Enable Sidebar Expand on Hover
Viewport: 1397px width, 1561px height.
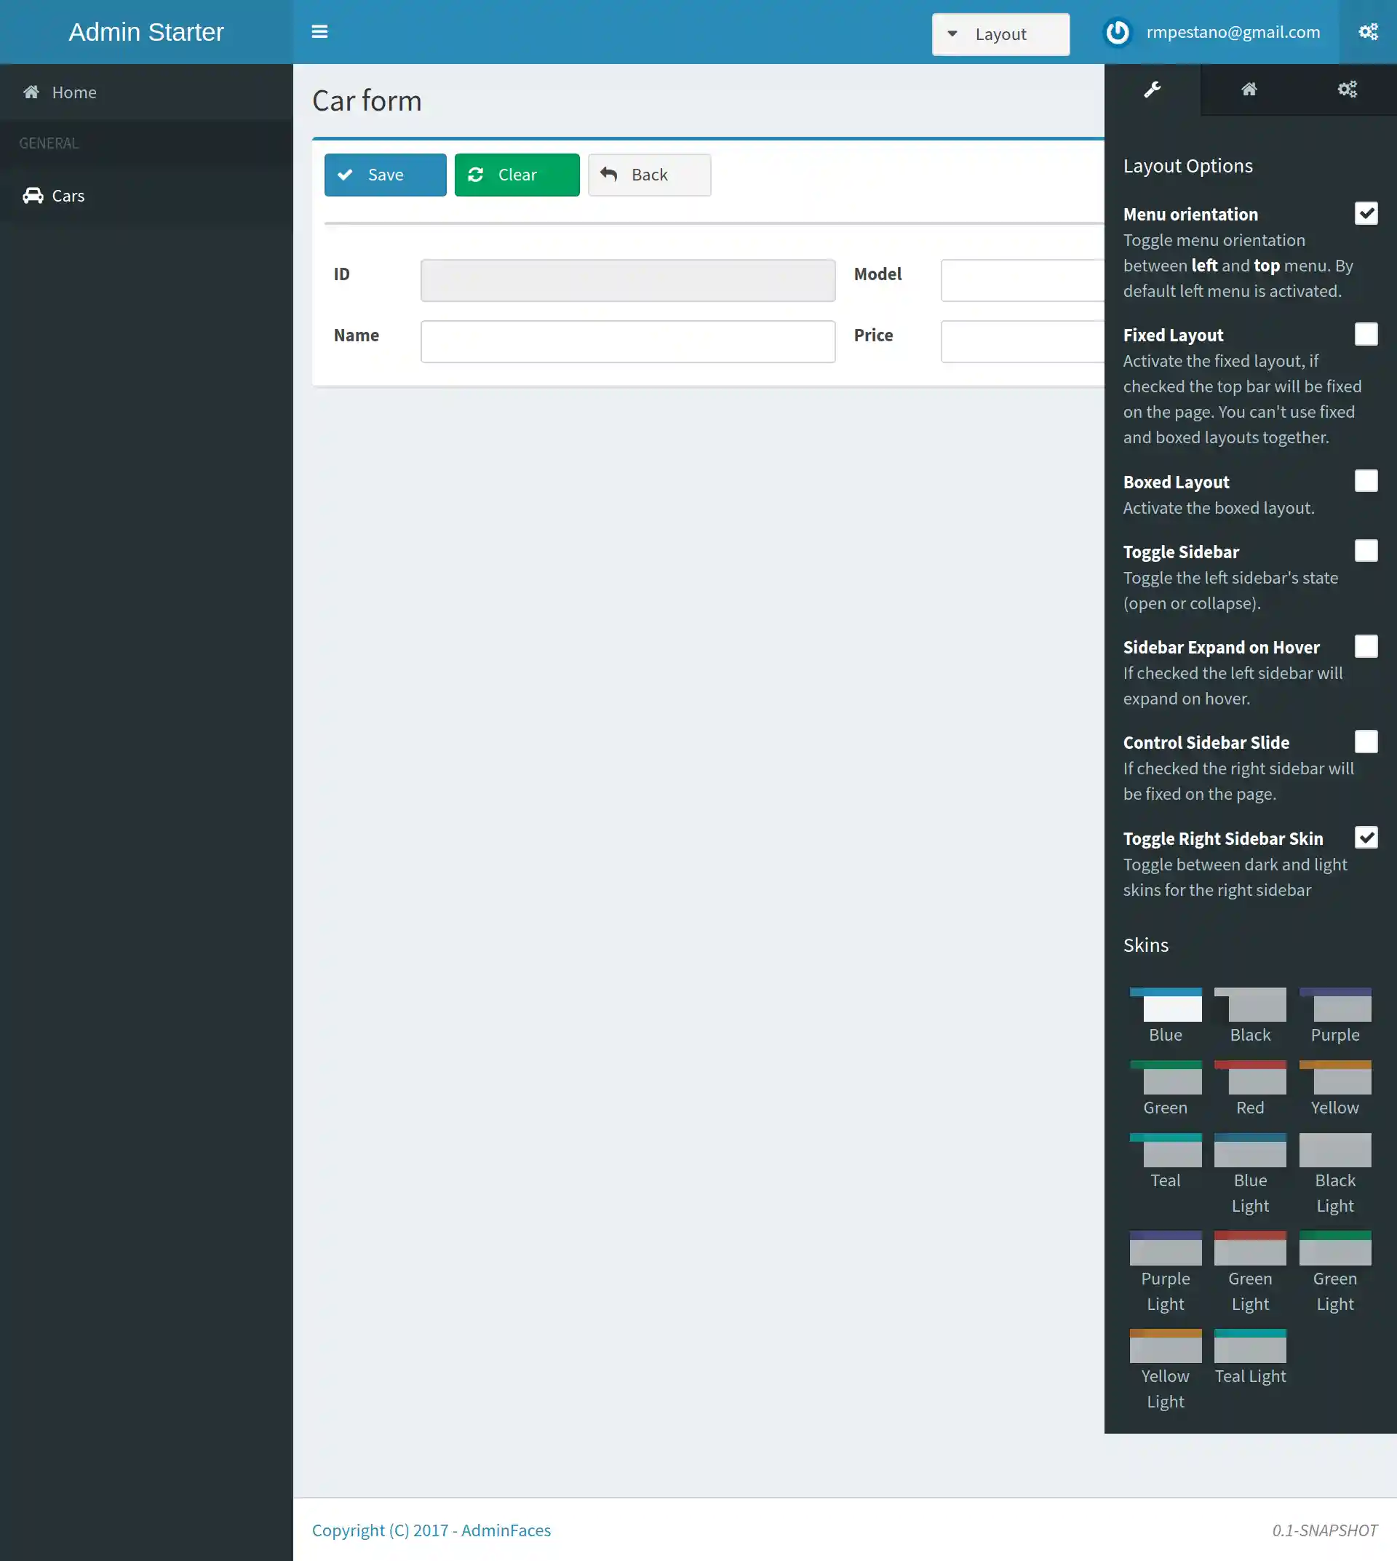[1366, 646]
